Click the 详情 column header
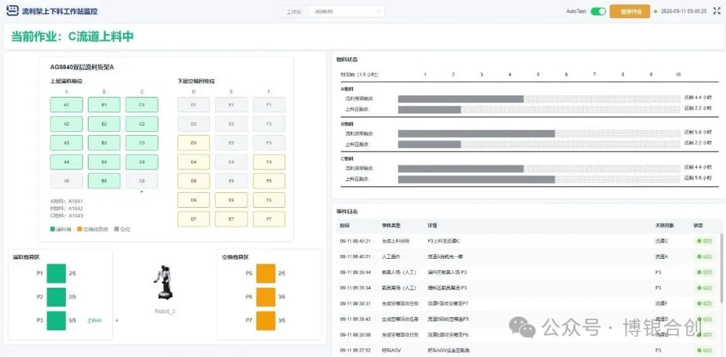This screenshot has height=357, width=726. pyautogui.click(x=432, y=225)
